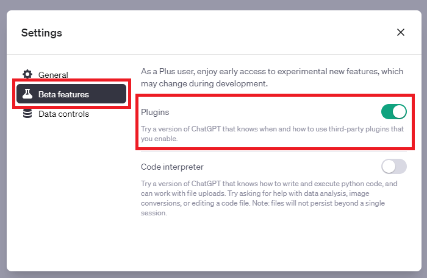Screen dimensions: 427x278
Task: Click the flask icon for Beta features
Action: pyautogui.click(x=27, y=94)
